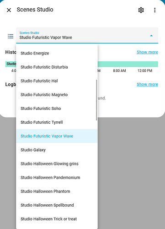Click highlighted Studio Futuristic Vapor Wave option
This screenshot has width=165, height=229.
[x=57, y=136]
